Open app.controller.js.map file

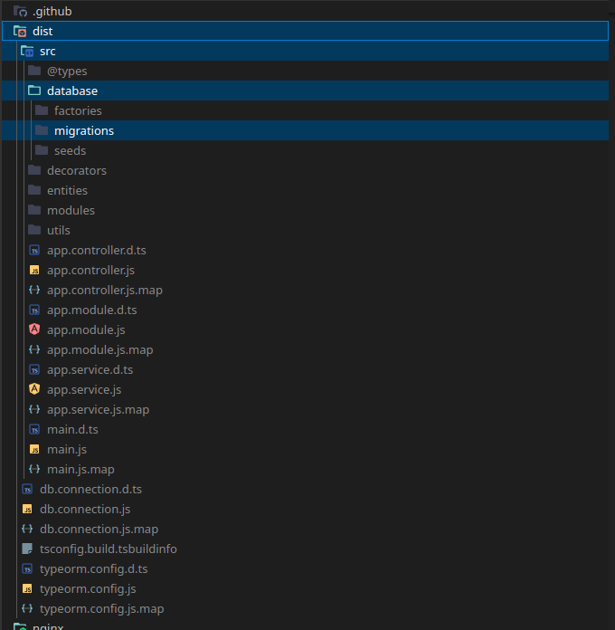(305, 290)
